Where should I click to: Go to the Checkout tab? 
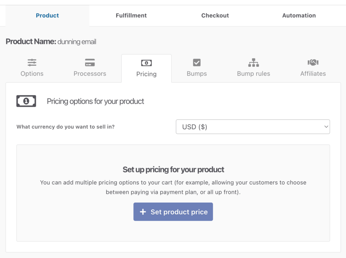(215, 16)
